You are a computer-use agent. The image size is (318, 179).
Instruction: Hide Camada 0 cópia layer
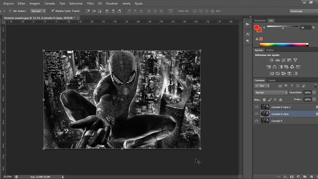click(x=256, y=114)
